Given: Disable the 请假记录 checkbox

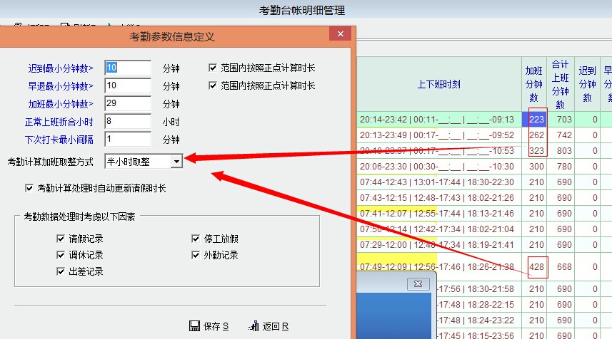Looking at the screenshot, I should coord(61,239).
